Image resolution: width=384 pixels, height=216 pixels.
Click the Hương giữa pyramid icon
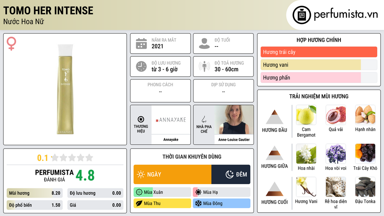274,153
